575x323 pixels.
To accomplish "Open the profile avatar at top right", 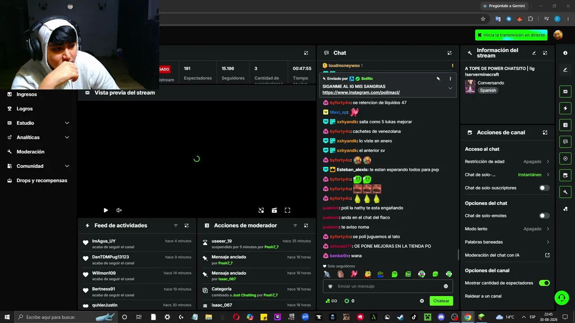I will point(558,35).
